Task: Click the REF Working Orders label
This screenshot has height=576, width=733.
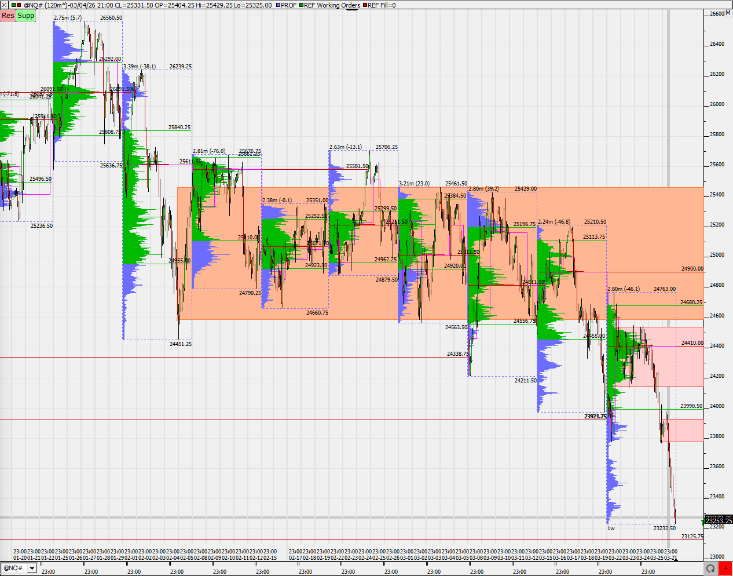Action: [x=332, y=5]
